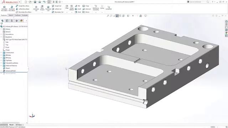Switch to the Evaluate tab

pyautogui.click(x=25, y=15)
